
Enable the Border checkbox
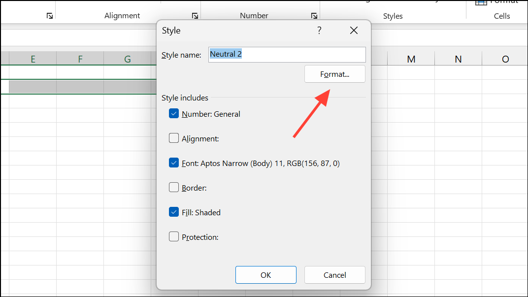click(x=174, y=187)
